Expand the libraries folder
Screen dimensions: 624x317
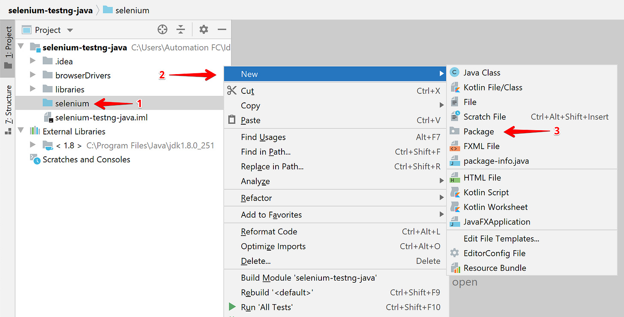click(x=33, y=89)
